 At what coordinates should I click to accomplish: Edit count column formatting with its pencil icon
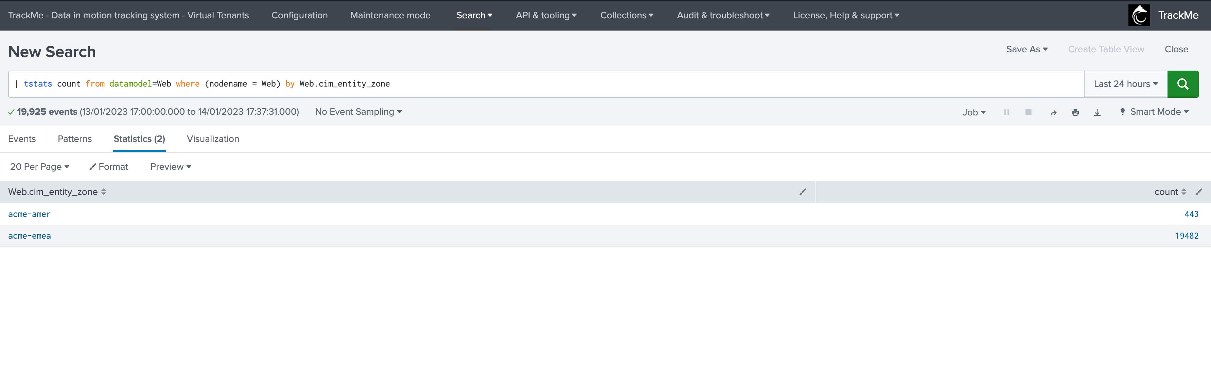(1199, 192)
